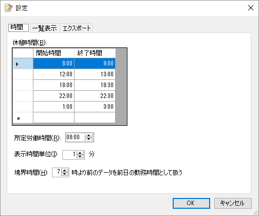The width and height of the screenshot is (259, 216).
Task: Select the 時間 tab
Action: click(18, 27)
